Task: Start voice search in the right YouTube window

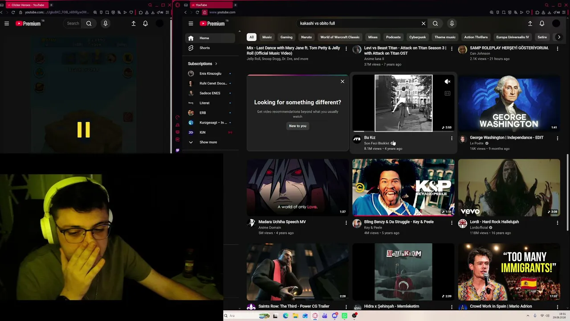Action: coord(452,24)
